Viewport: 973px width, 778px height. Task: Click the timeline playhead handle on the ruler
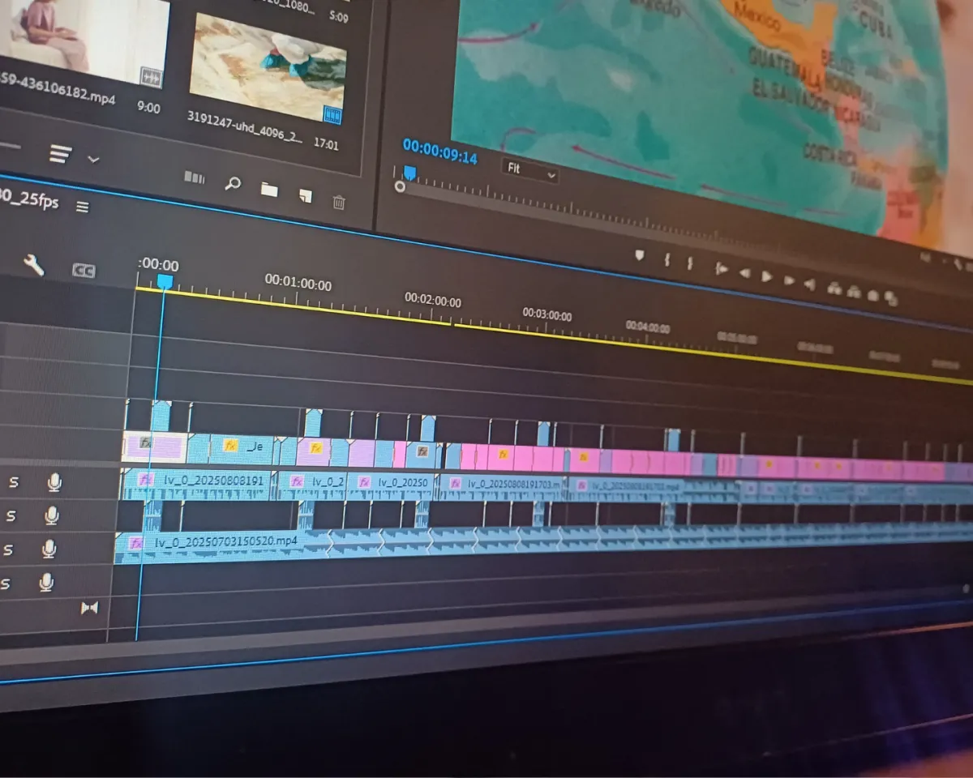point(165,281)
